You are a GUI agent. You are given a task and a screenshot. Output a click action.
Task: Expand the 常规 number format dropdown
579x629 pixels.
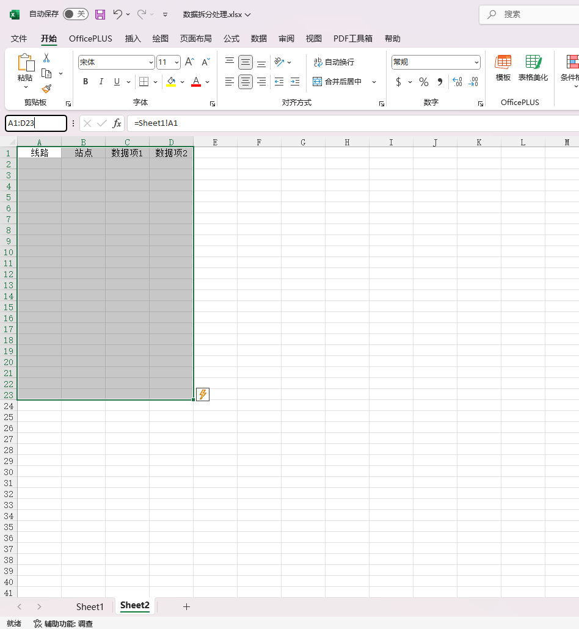click(x=476, y=62)
